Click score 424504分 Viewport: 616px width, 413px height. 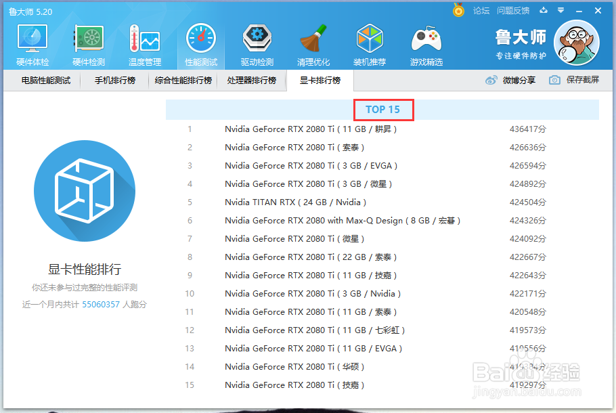click(x=527, y=202)
